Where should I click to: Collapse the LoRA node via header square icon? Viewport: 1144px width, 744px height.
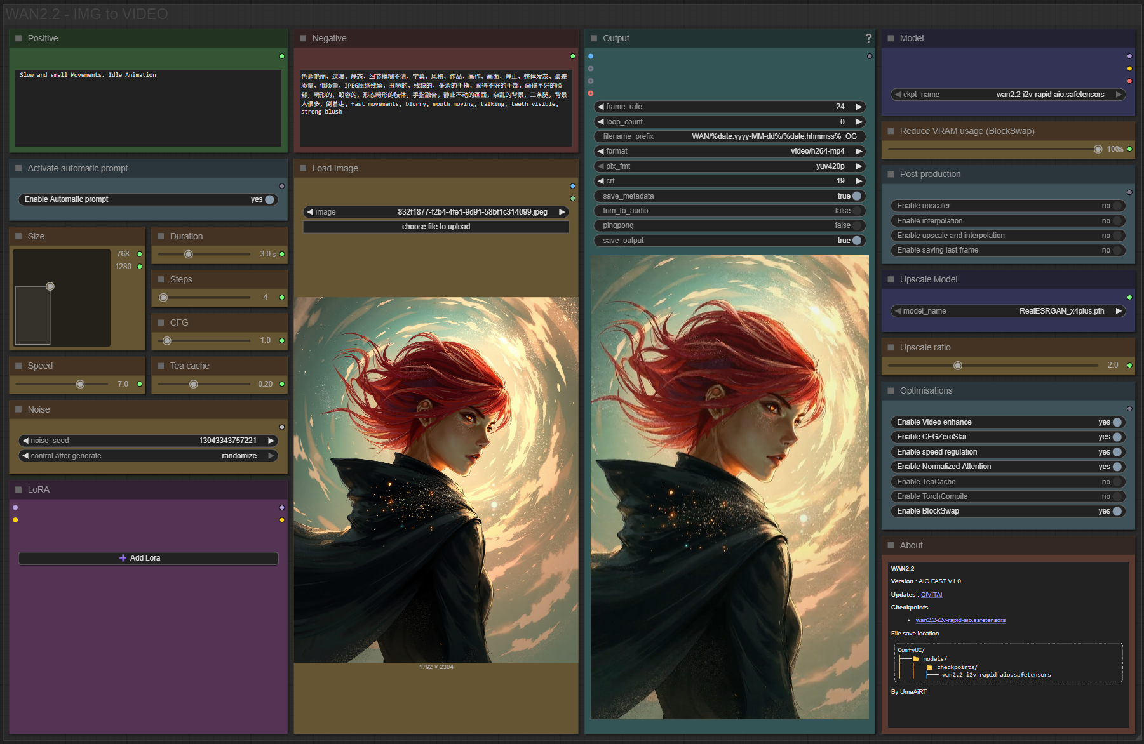pos(18,489)
